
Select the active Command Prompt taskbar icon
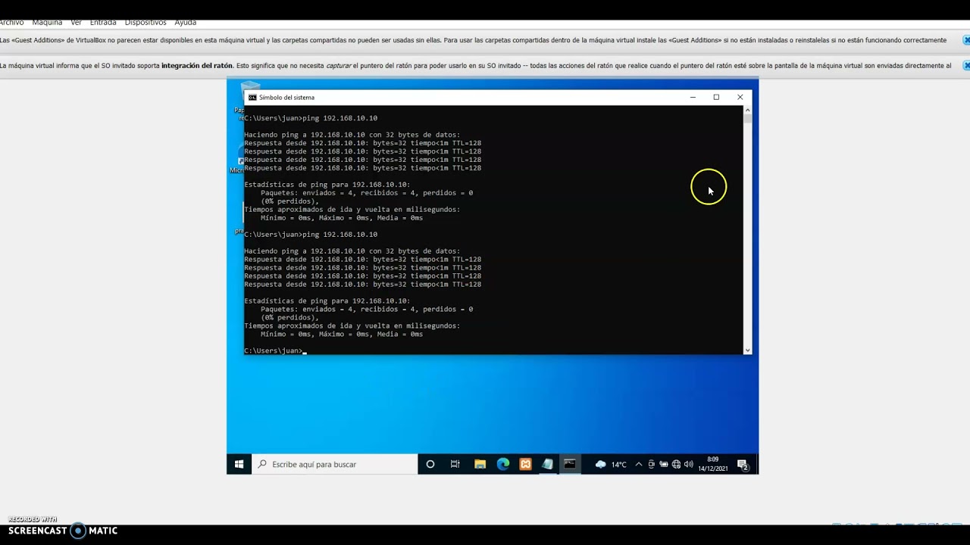570,464
